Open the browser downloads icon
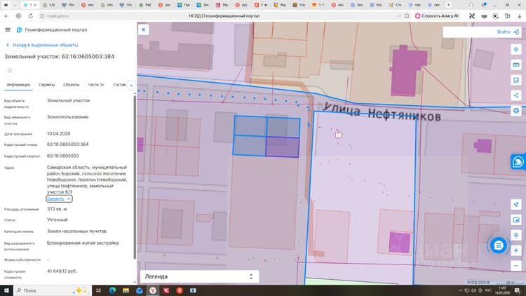The height and width of the screenshot is (296, 526). [519, 15]
